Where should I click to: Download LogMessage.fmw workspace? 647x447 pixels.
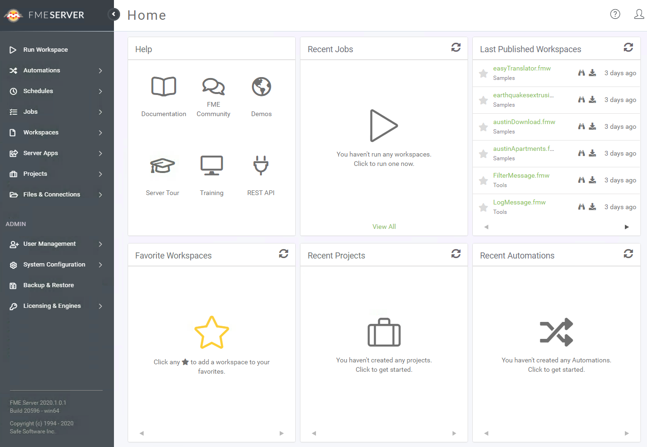pyautogui.click(x=592, y=207)
